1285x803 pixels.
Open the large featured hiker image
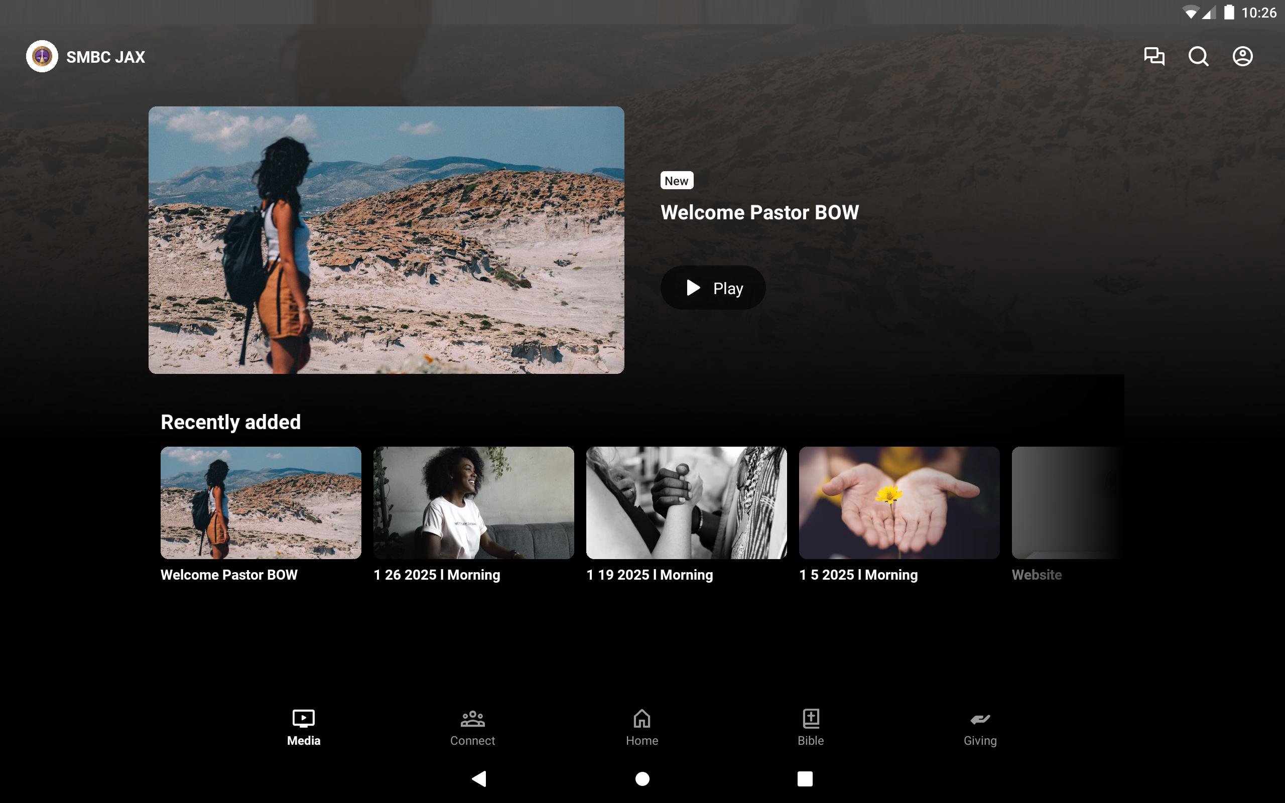point(386,240)
